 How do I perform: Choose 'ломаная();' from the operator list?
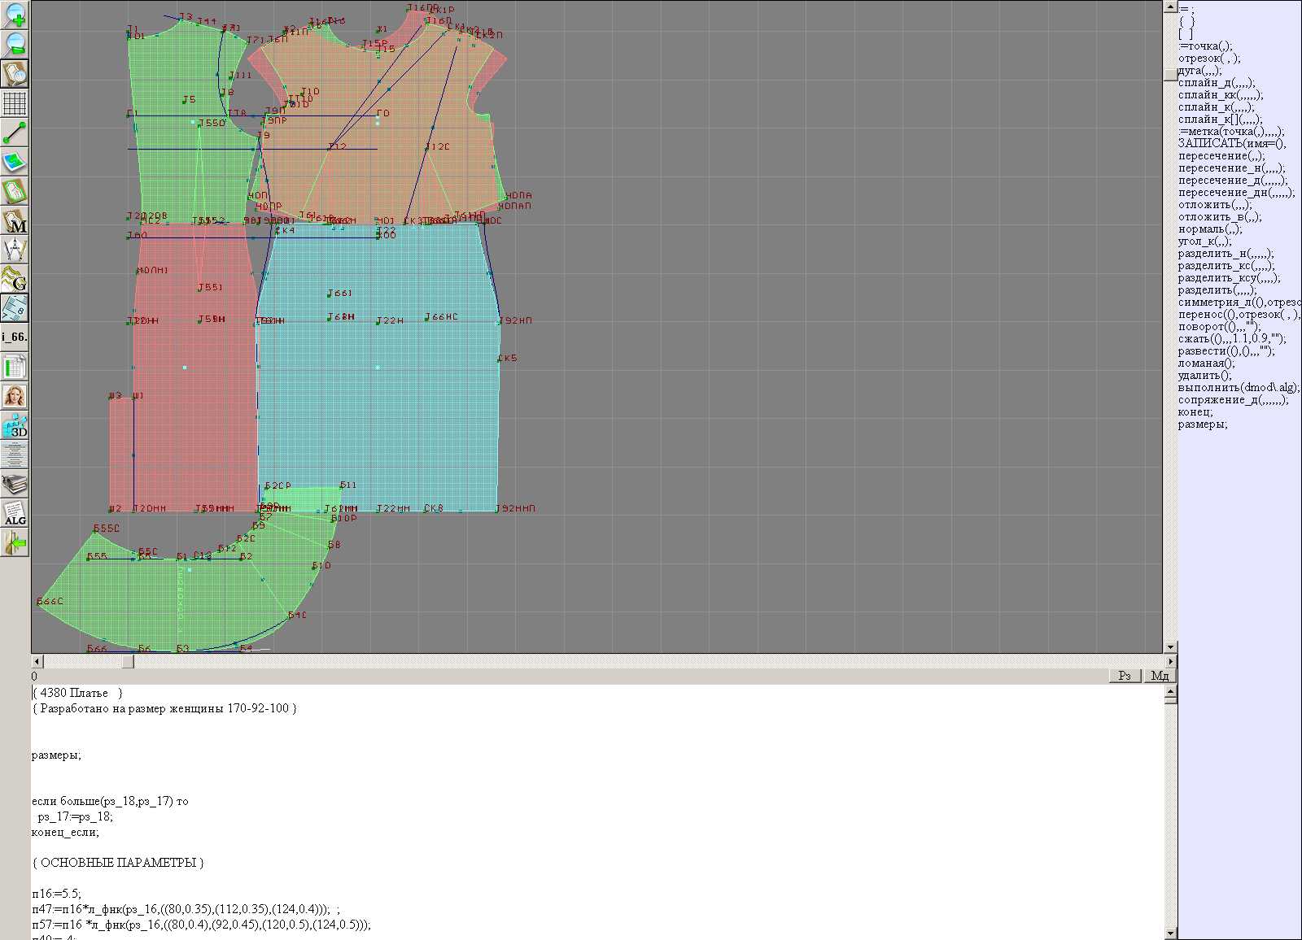[1206, 363]
